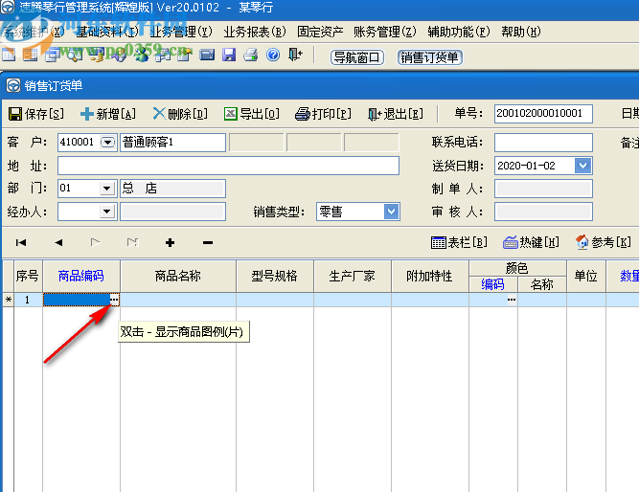Open 热键[H] hotkeys list
Image resolution: width=639 pixels, height=492 pixels.
[531, 242]
